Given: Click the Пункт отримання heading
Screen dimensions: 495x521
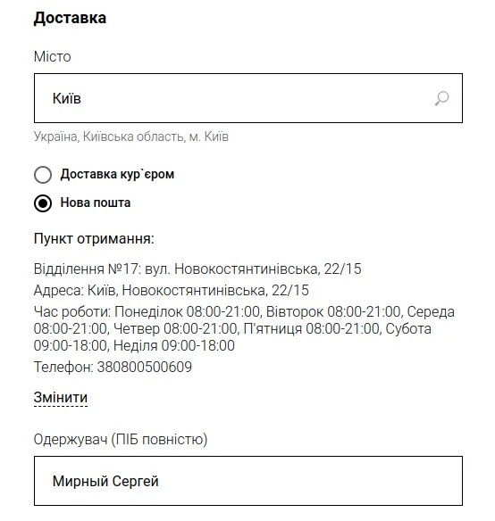Looking at the screenshot, I should coord(94,238).
